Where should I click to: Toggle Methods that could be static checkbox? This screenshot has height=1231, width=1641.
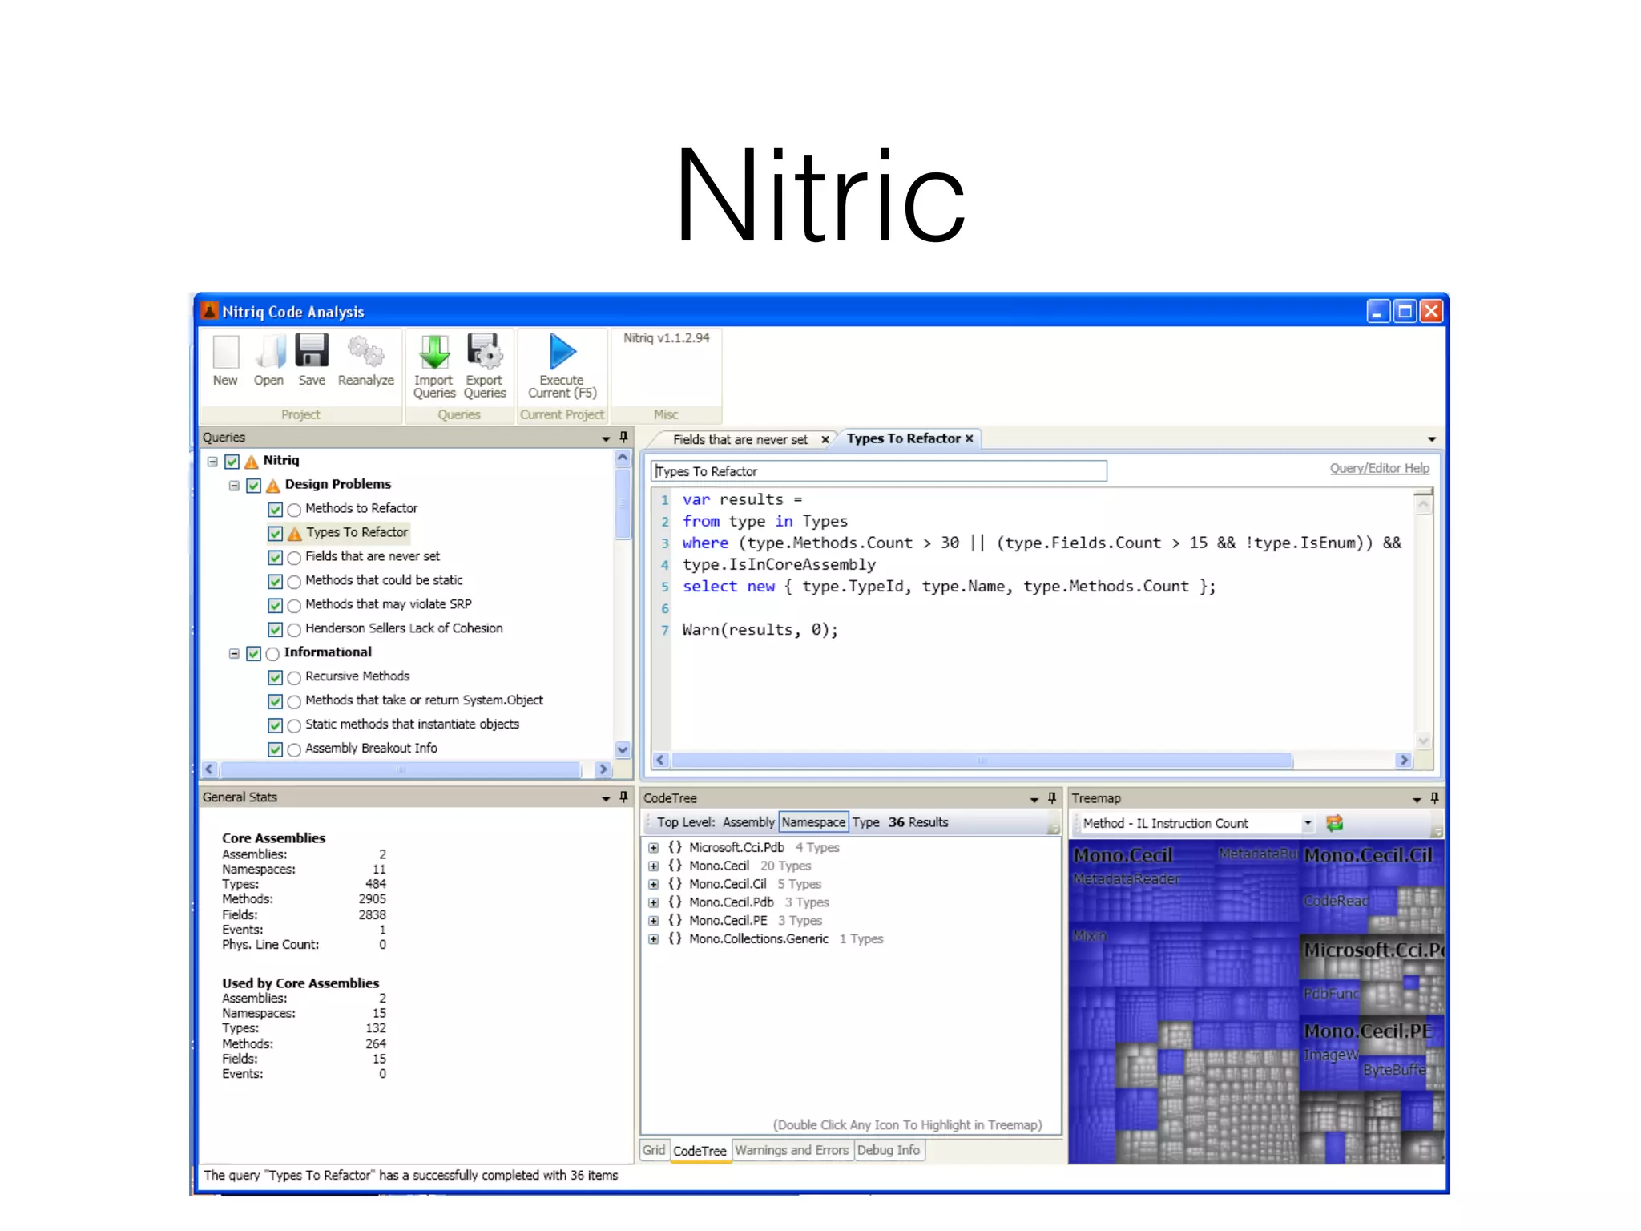click(275, 582)
